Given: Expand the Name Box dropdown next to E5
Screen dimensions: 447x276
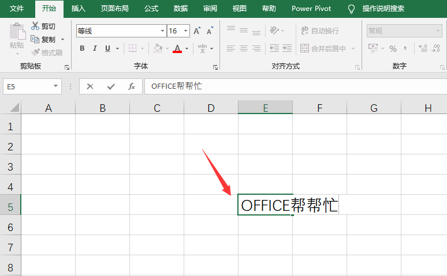Looking at the screenshot, I should click(56, 86).
